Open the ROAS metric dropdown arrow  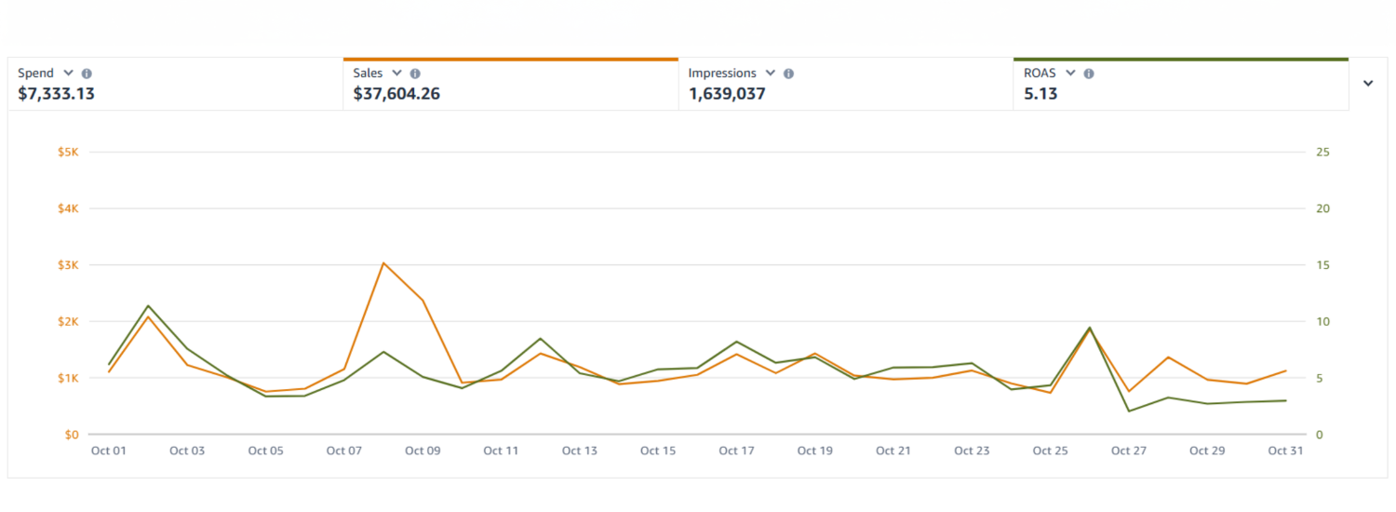click(x=1070, y=74)
